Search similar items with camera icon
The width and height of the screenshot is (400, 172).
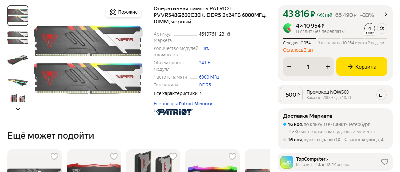pos(124,12)
